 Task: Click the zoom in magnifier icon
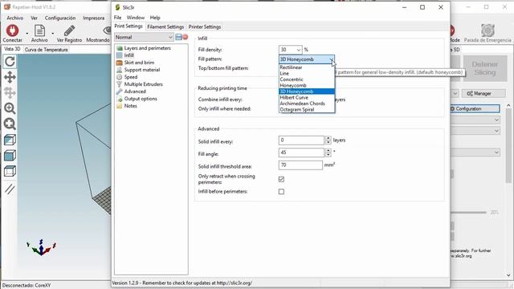10,108
